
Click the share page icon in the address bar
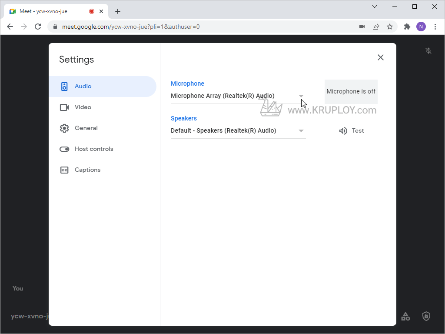click(376, 27)
